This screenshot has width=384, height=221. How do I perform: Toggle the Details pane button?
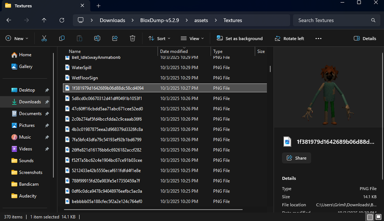click(365, 38)
